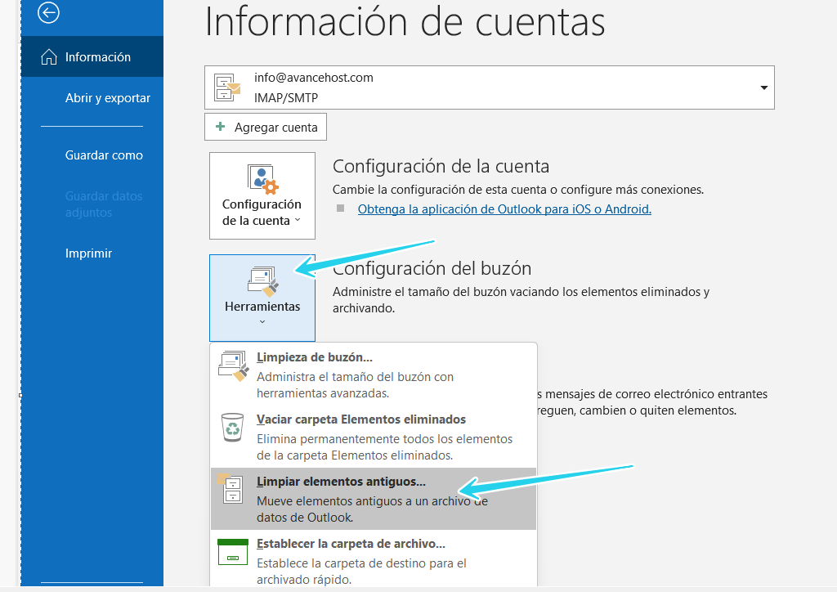
Task: Click the Información de cuentas title
Action: click(x=405, y=21)
